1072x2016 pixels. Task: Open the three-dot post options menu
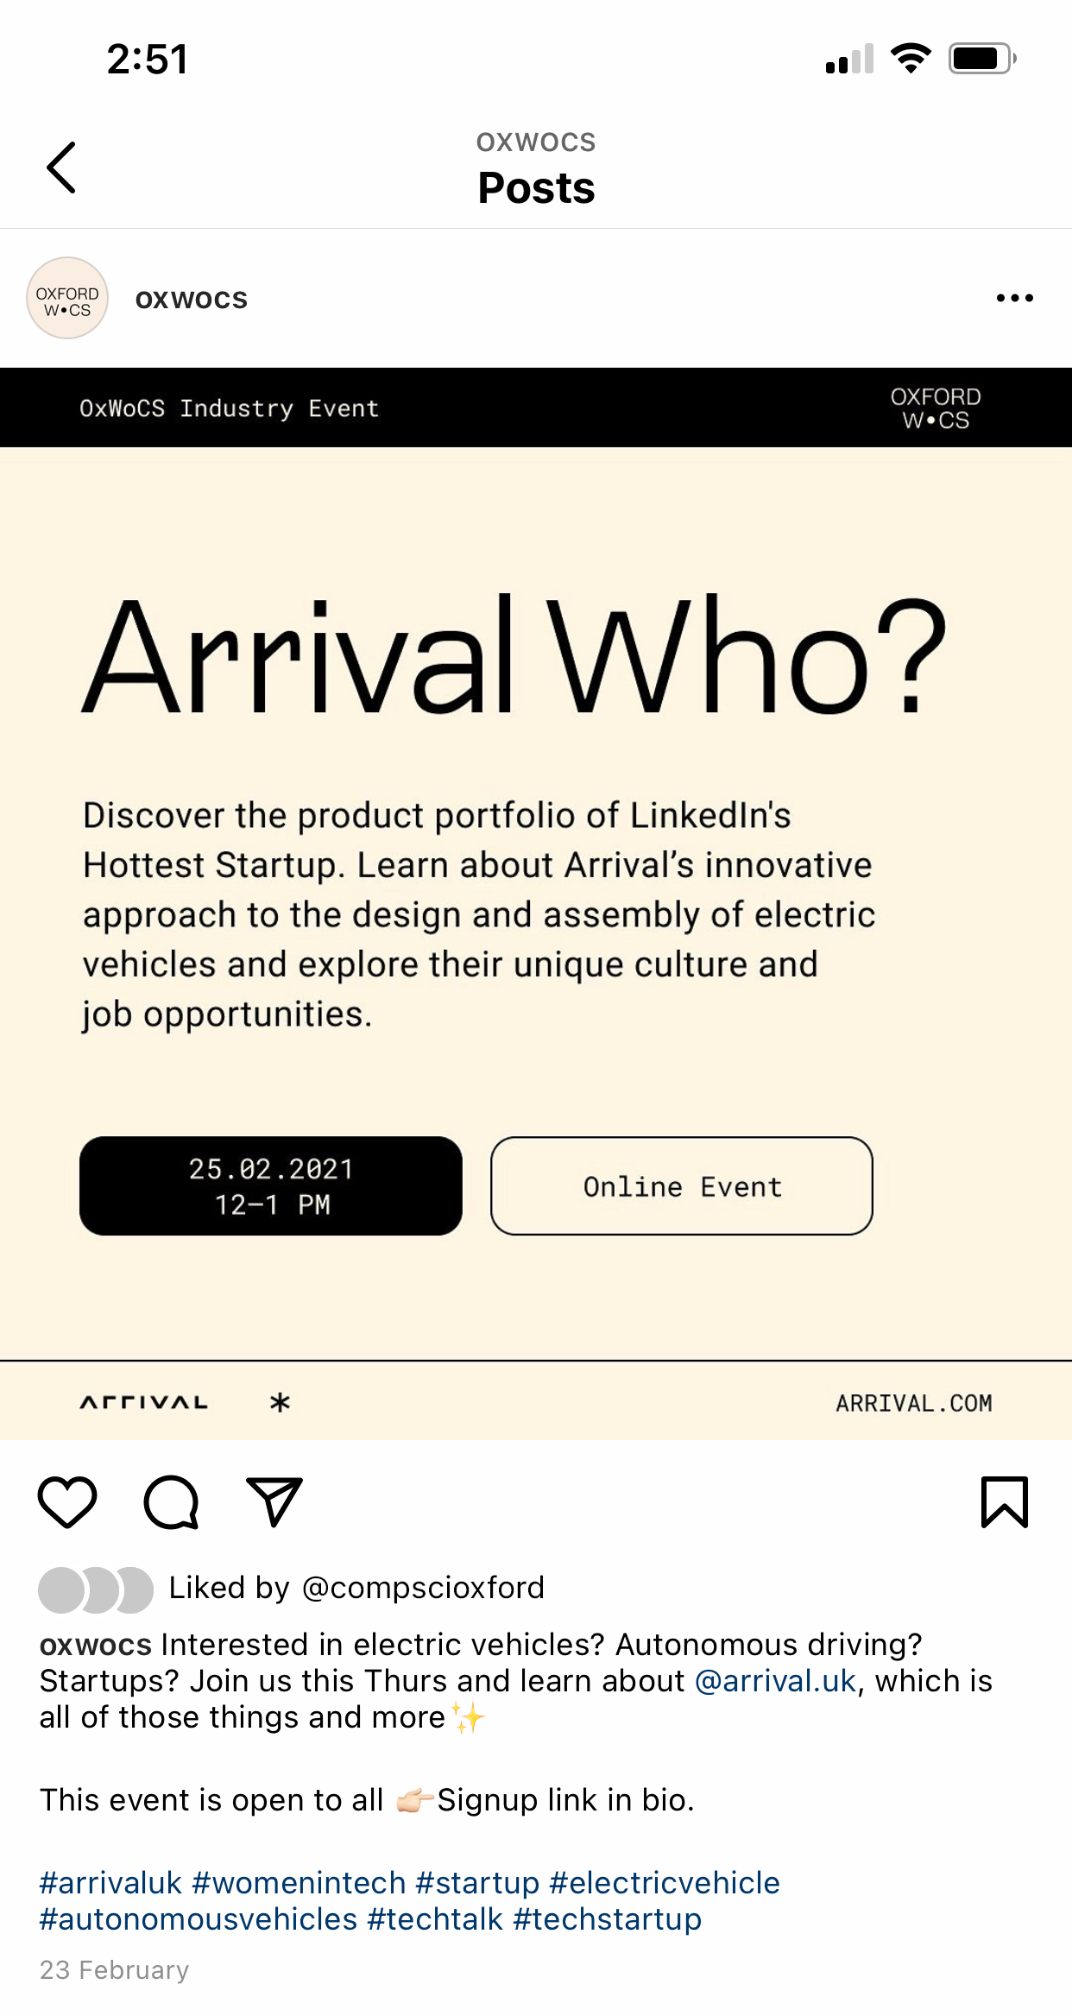1014,299
